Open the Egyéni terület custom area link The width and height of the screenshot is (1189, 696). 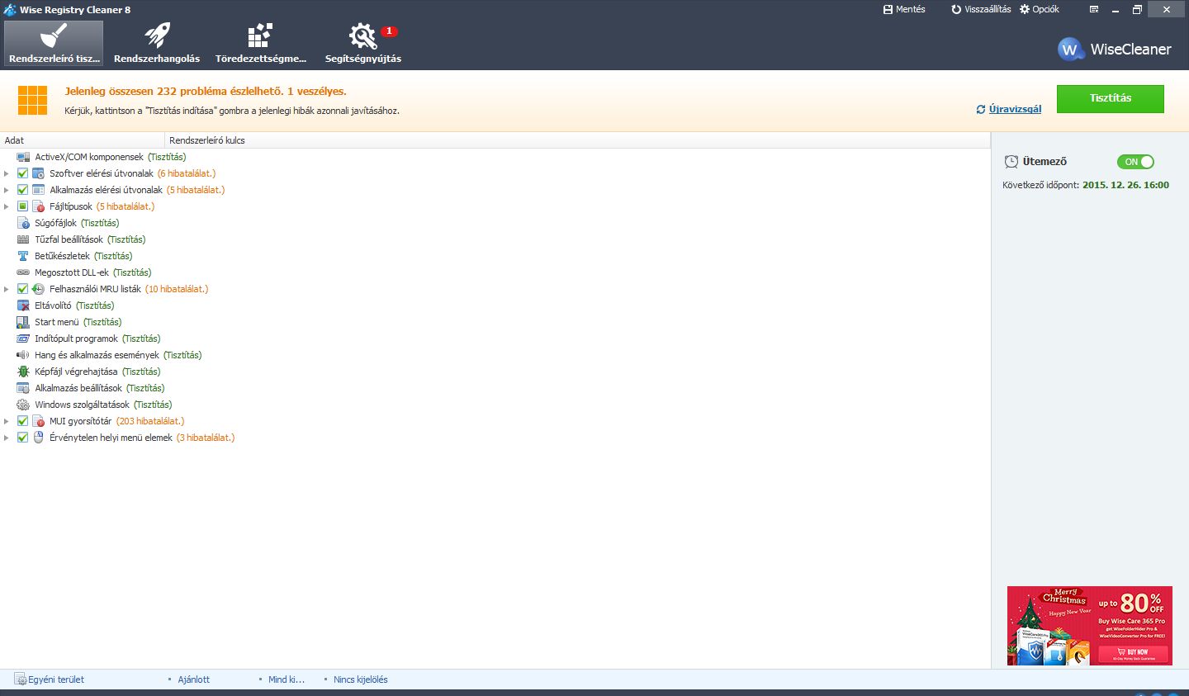click(x=50, y=679)
